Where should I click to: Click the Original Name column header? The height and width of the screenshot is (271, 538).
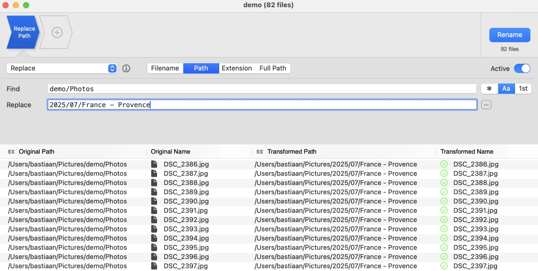(x=171, y=152)
